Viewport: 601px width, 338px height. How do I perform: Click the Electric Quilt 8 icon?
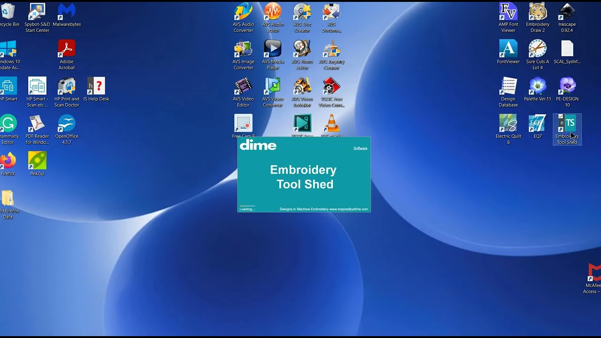[x=508, y=130]
